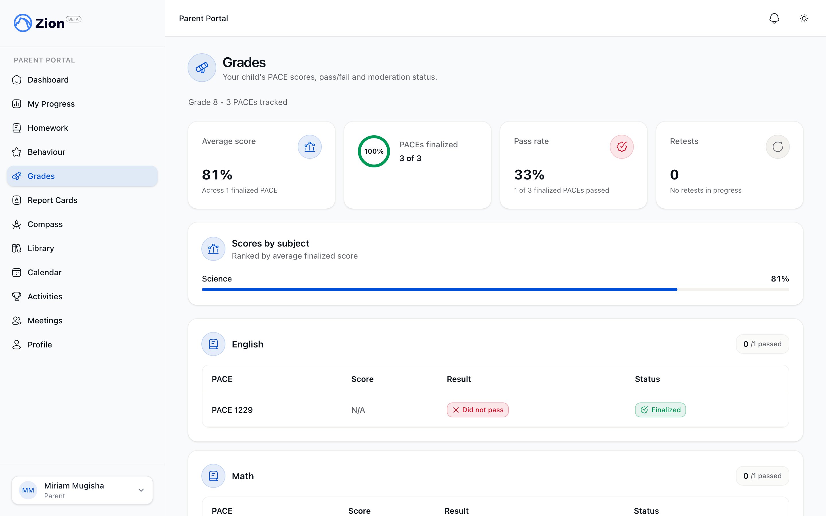Click the Calendar icon in sidebar

(x=17, y=272)
